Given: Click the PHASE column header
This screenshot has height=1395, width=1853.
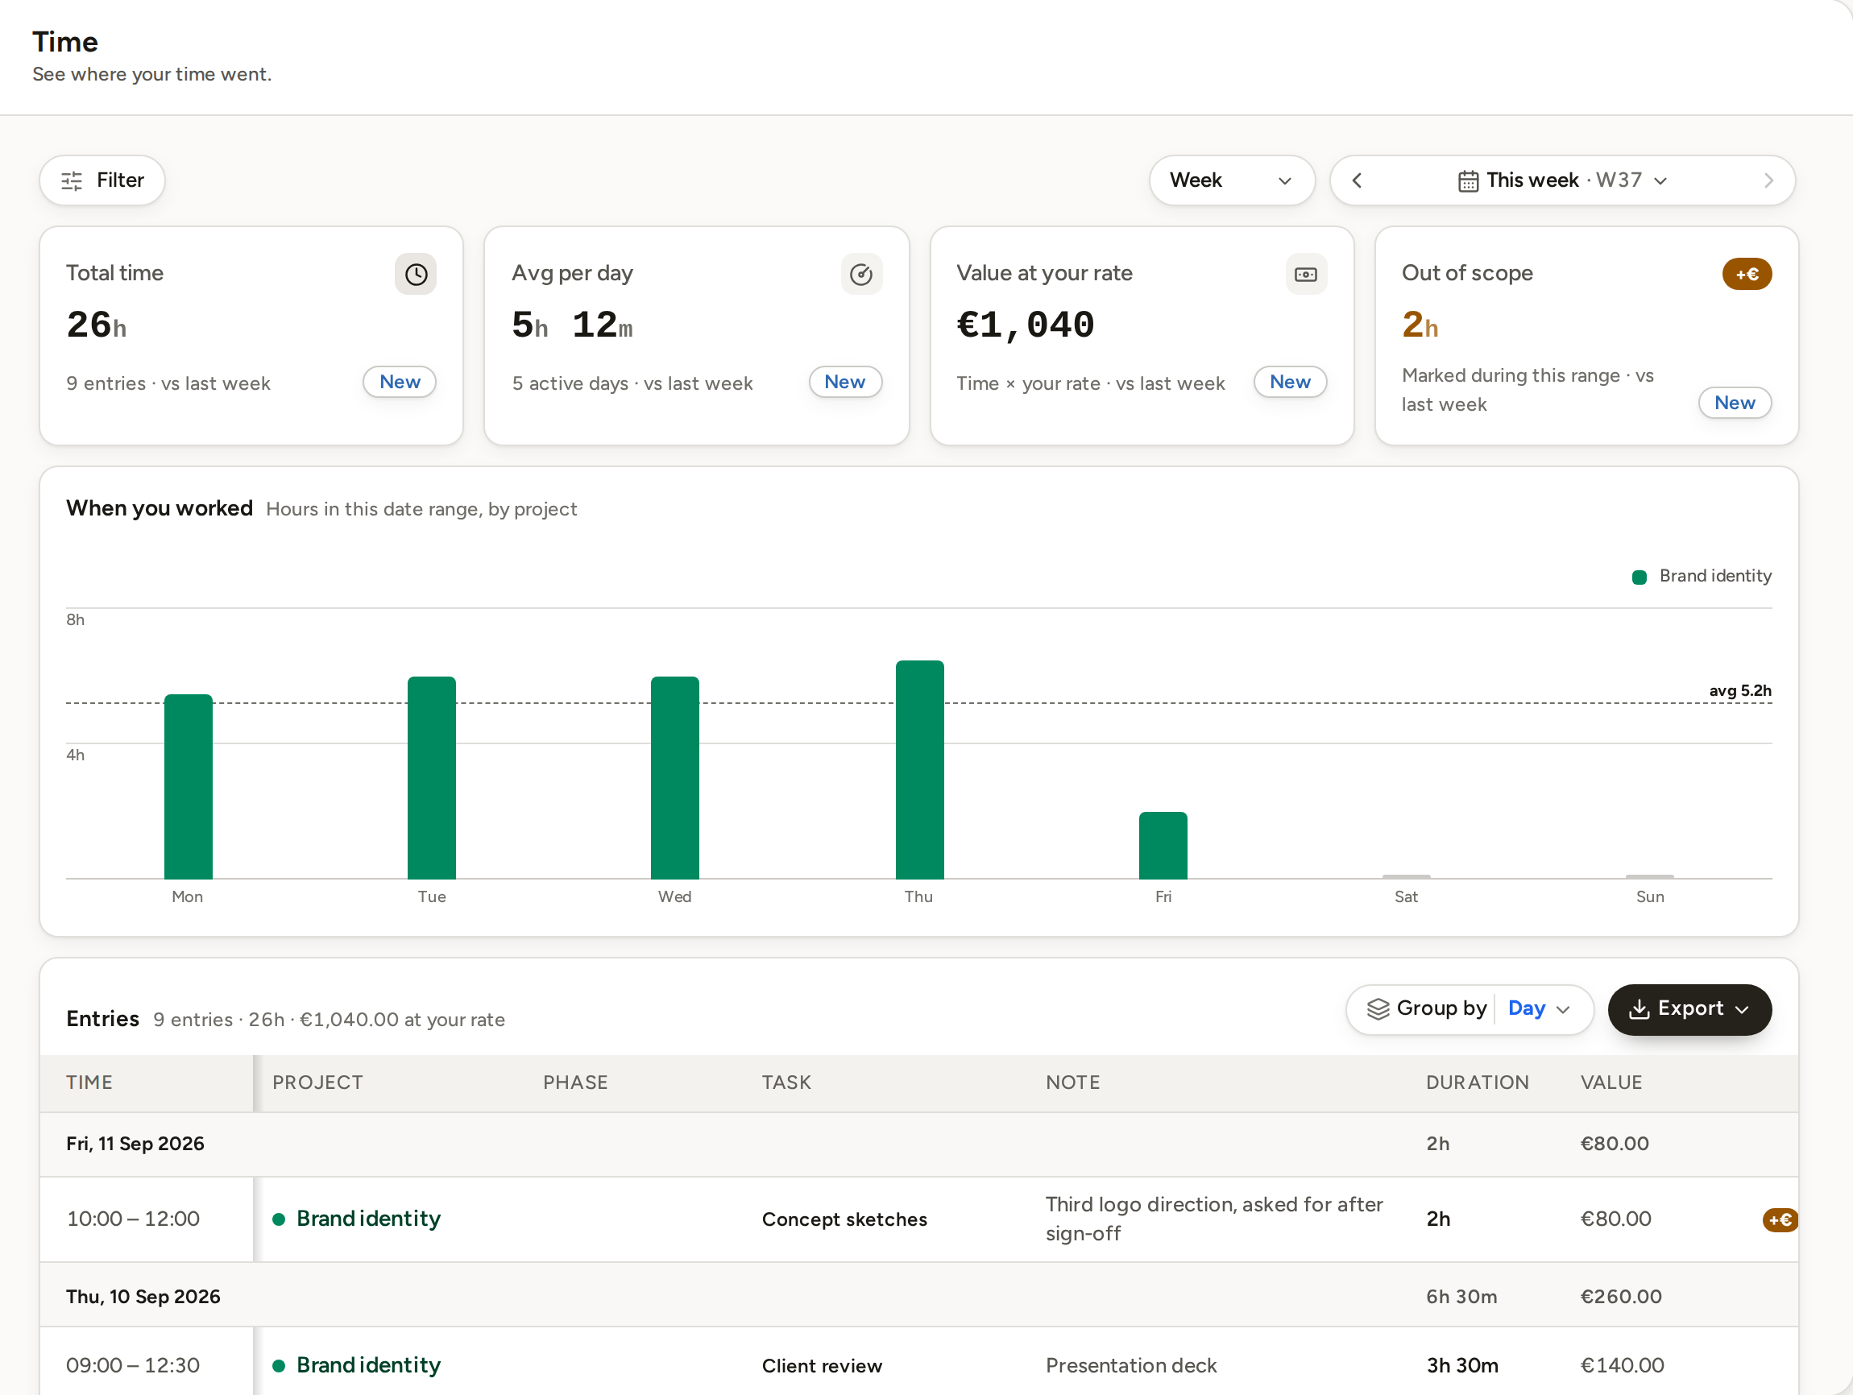Looking at the screenshot, I should (x=575, y=1082).
